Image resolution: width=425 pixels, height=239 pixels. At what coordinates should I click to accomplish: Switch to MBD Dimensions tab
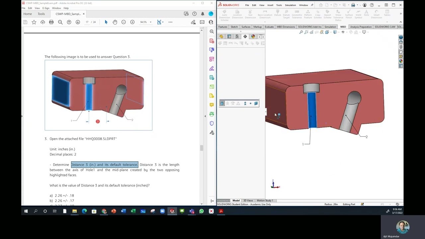[x=286, y=27]
